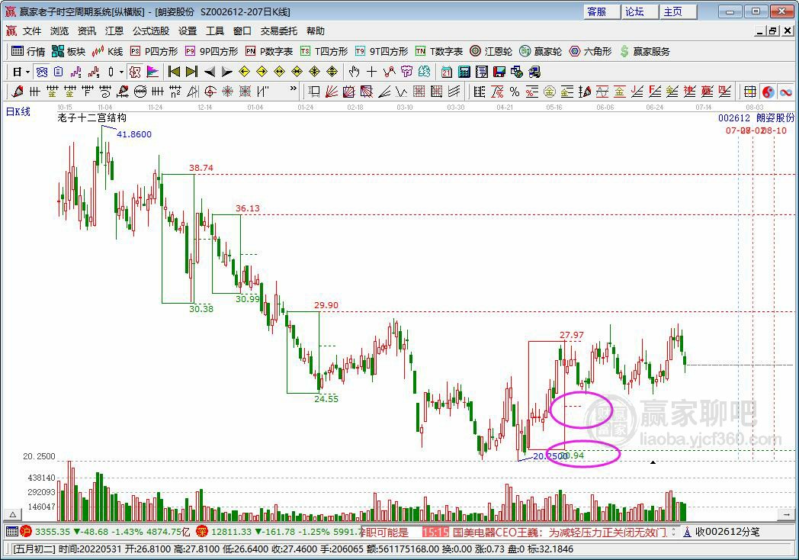Select the pencil drawing tool

pyautogui.click(x=18, y=92)
